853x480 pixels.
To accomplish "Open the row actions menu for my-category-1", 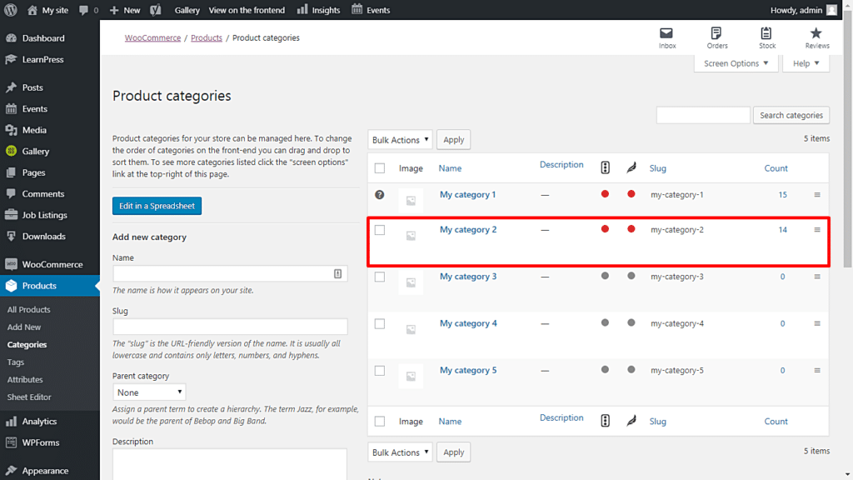I will pos(816,194).
